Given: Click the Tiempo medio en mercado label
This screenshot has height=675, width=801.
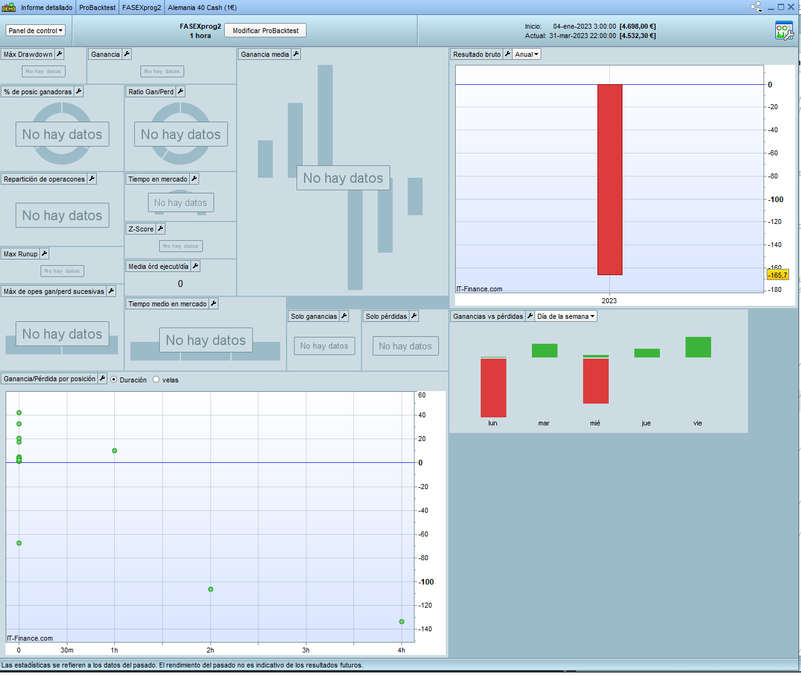Looking at the screenshot, I should [x=167, y=304].
